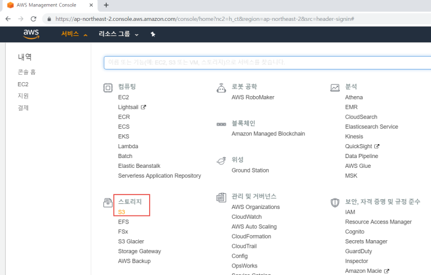Click the QuickSight external link icon
The width and height of the screenshot is (431, 275).
tap(377, 146)
